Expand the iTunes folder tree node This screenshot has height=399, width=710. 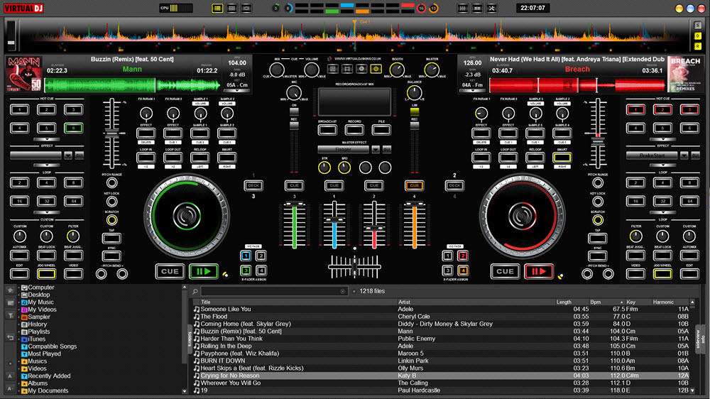(x=19, y=339)
